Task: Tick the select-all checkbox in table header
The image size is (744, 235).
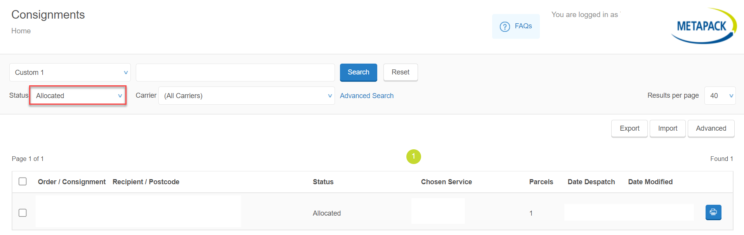Action: pos(23,181)
